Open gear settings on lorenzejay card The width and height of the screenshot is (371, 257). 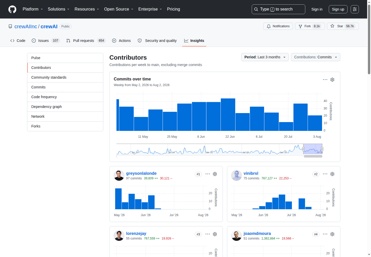tap(215, 234)
